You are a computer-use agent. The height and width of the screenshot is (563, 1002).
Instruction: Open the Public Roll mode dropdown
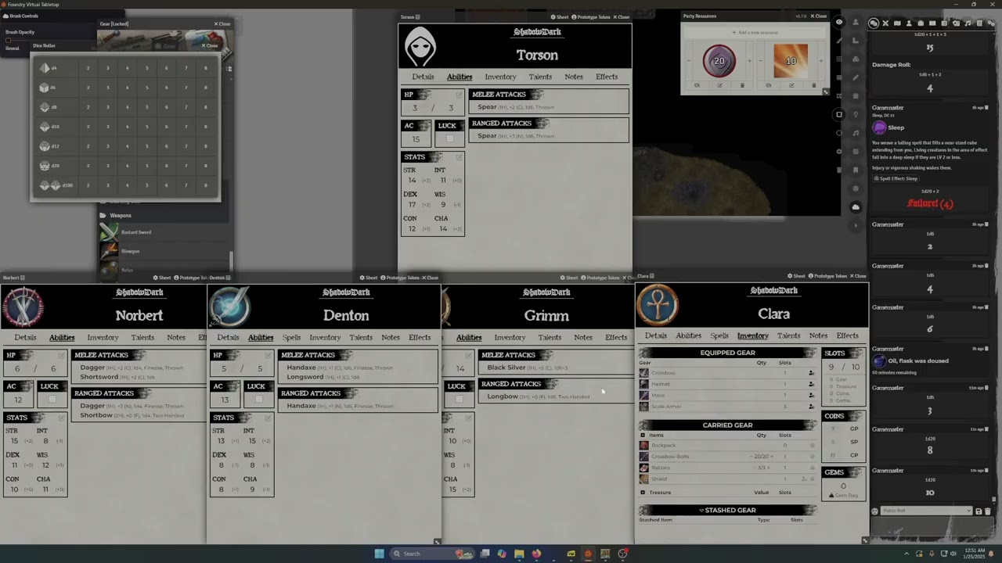pos(927,511)
